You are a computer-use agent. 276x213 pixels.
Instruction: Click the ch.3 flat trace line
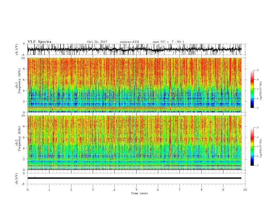click(x=135, y=178)
